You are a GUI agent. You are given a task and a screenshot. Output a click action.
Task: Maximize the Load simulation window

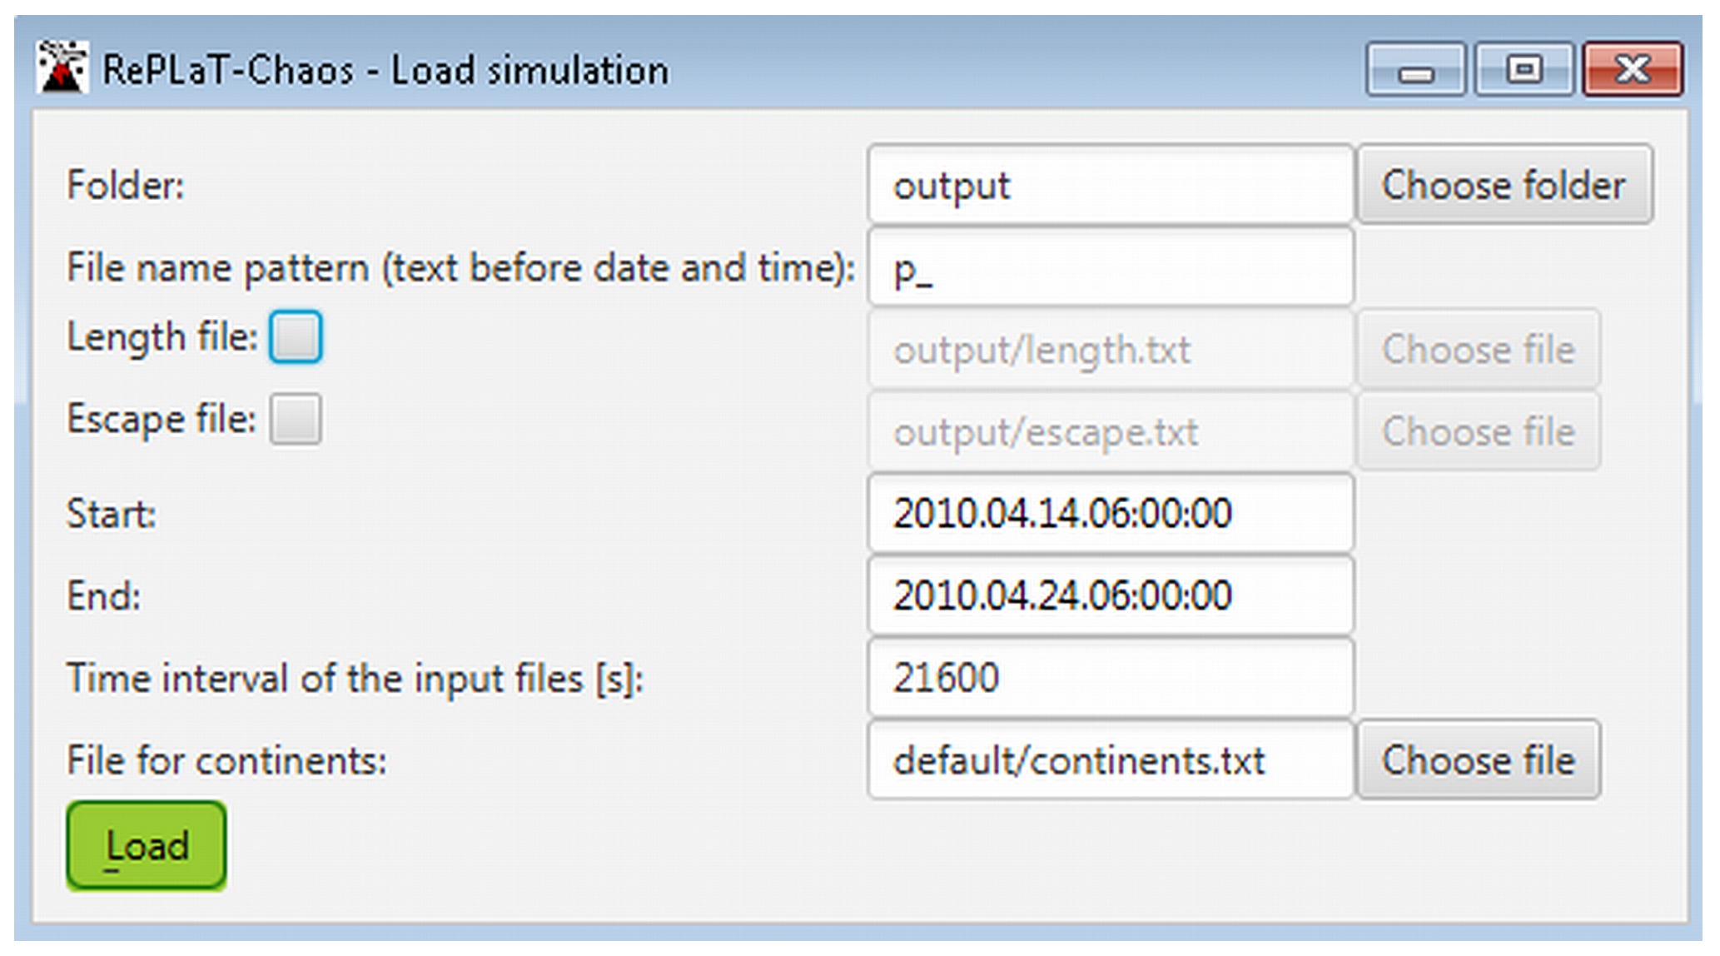pyautogui.click(x=1524, y=70)
